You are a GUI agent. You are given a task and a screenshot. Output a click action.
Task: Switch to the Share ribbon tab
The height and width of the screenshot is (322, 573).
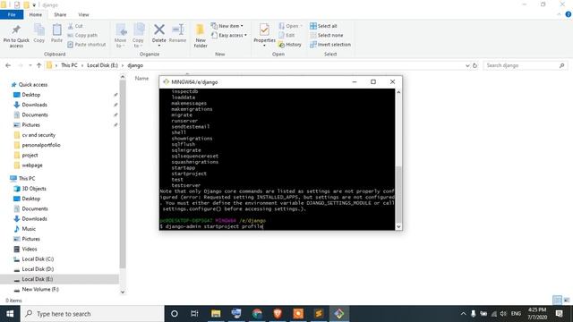tap(60, 14)
